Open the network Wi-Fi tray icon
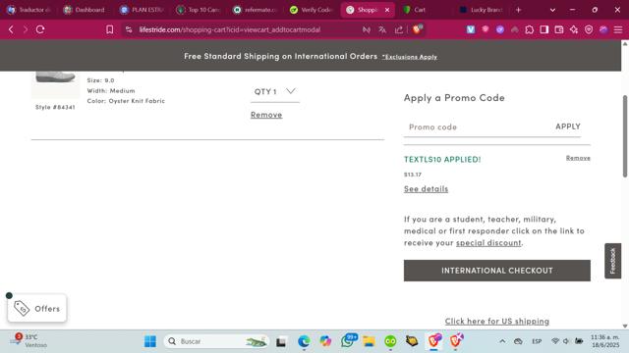 pyautogui.click(x=555, y=341)
